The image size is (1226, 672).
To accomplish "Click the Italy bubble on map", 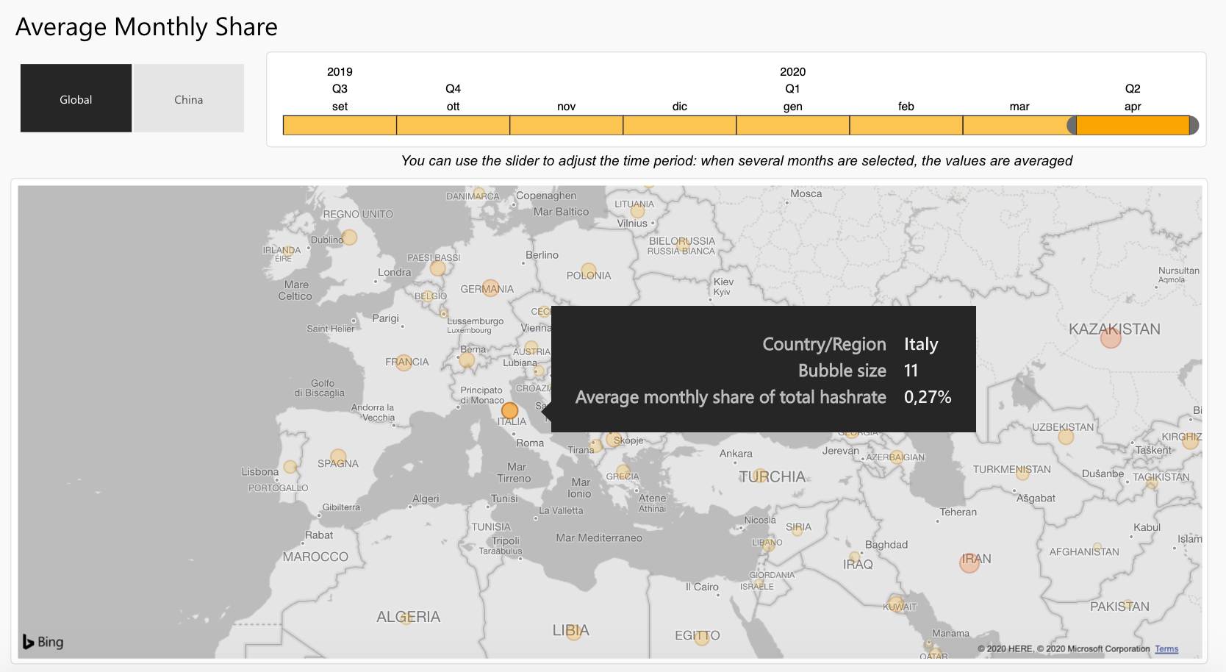I will tap(509, 410).
